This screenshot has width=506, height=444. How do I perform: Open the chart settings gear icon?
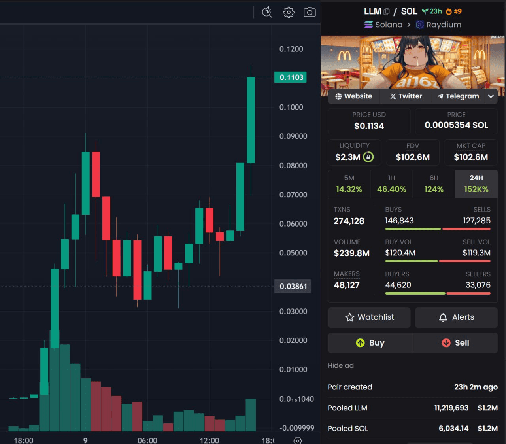pos(289,12)
